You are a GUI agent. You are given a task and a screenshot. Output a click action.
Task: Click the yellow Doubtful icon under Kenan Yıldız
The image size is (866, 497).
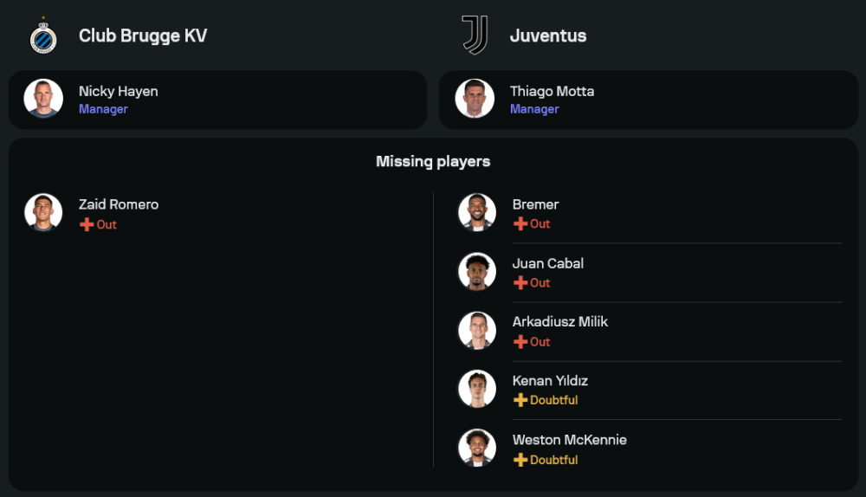[x=520, y=400]
